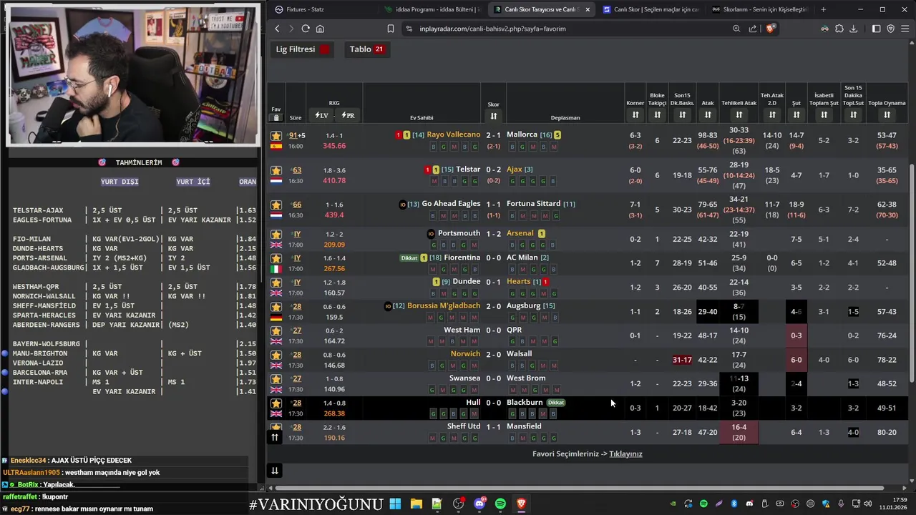Open Arsenal team link

tap(520, 233)
